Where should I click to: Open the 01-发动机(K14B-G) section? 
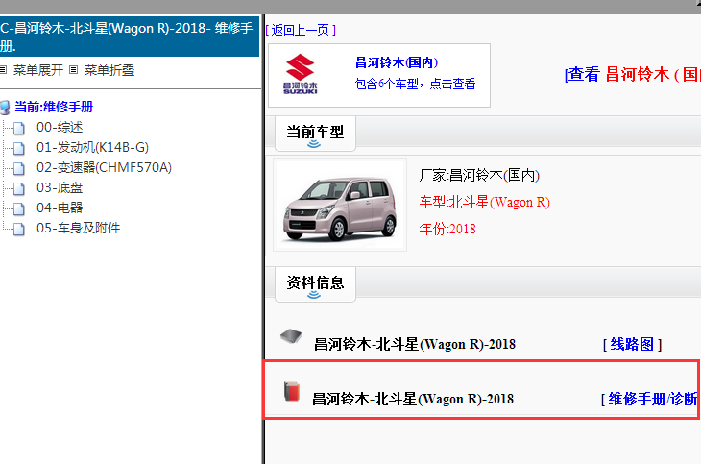(x=92, y=147)
